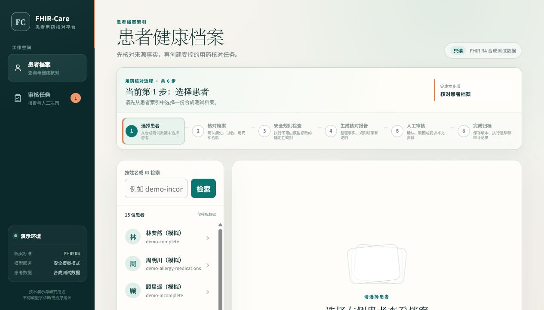This screenshot has width=544, height=310.
Task: Expand the 林安然（模拟） row chevron
Action: pyautogui.click(x=208, y=238)
